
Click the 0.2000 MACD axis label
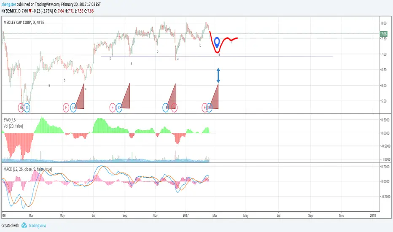[x=385, y=167]
